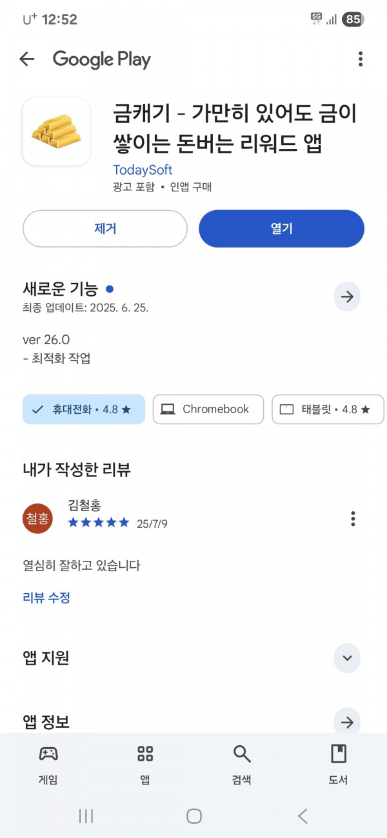Select the 태블릿 4.8 device chip
Viewport: 387px width, 838px height.
tap(328, 409)
